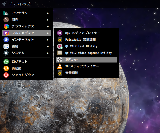Click the purple mpv player icon

60,33
